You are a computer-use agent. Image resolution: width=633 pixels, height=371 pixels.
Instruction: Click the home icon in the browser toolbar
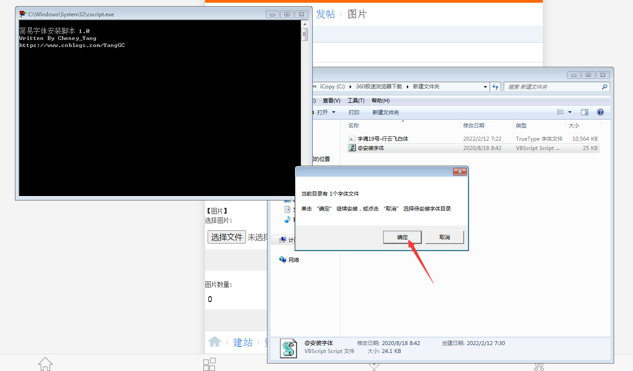[x=45, y=364]
